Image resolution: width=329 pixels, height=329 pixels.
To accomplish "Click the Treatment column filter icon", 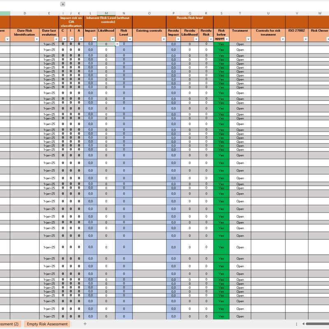I will pyautogui.click(x=248, y=39).
